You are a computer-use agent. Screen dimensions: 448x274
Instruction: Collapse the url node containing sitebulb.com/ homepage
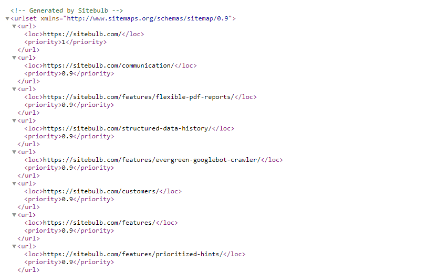click(x=14, y=26)
